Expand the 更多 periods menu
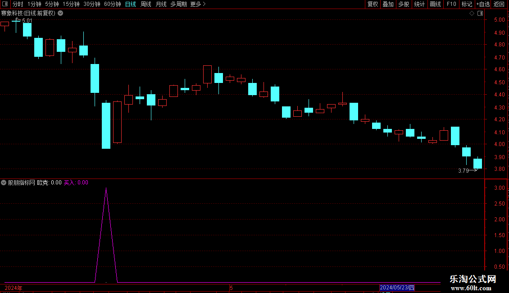This screenshot has width=509, height=293. [x=198, y=4]
